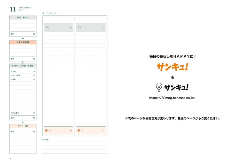Viewport: 230px width, 163px height.
Task: Click the black サンキュ! web logo text
Action: click(176, 88)
